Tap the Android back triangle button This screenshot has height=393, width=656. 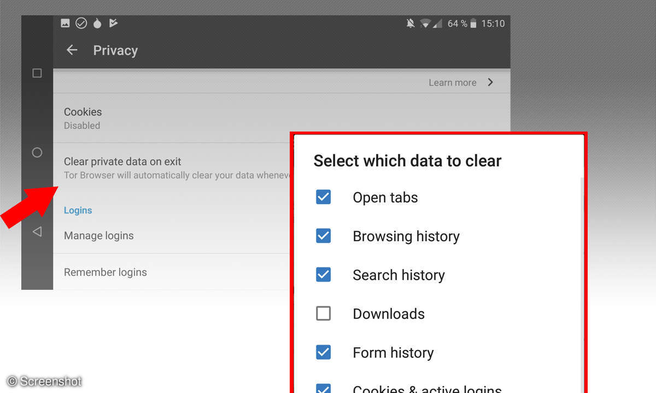pos(37,231)
